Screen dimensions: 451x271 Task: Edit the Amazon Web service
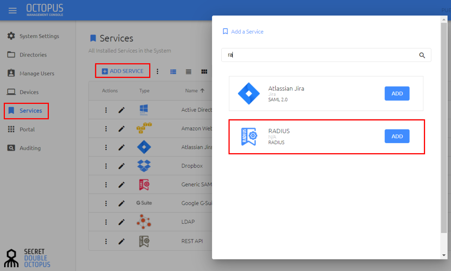[x=121, y=129]
